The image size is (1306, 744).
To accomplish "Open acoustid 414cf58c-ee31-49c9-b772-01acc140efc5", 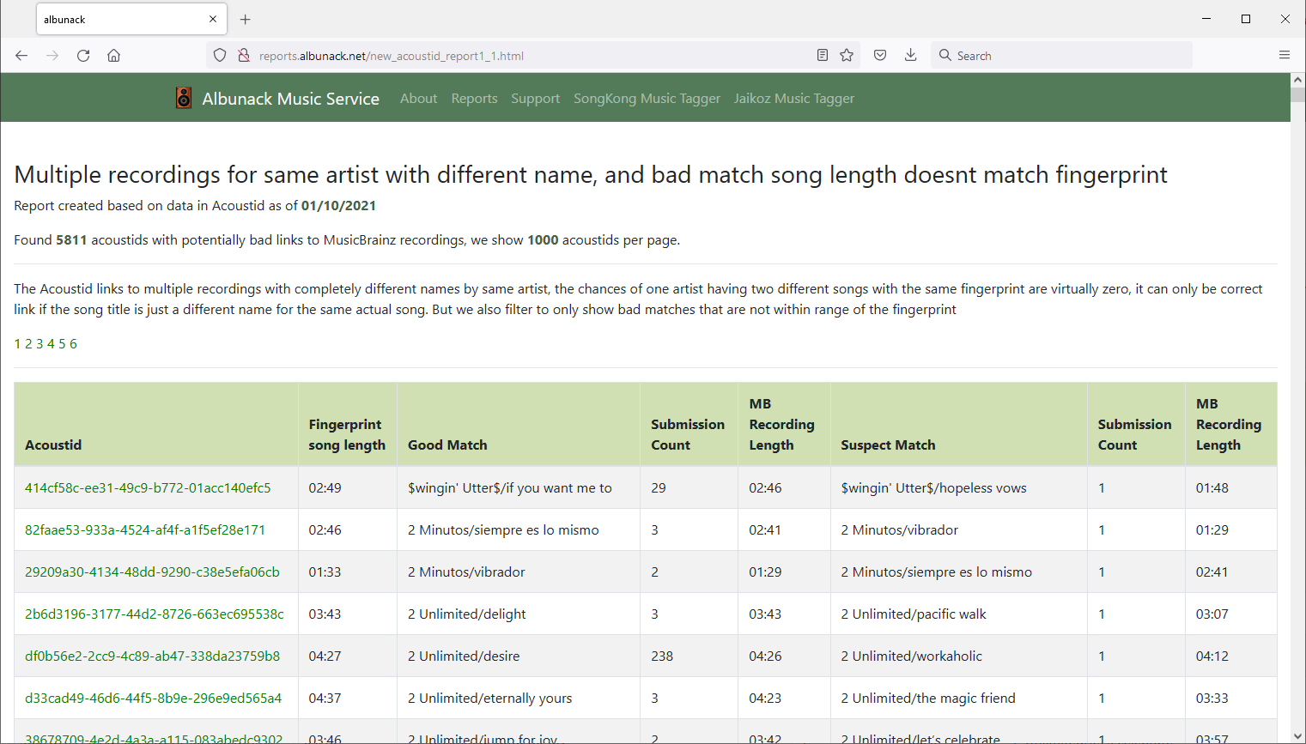I will click(148, 487).
